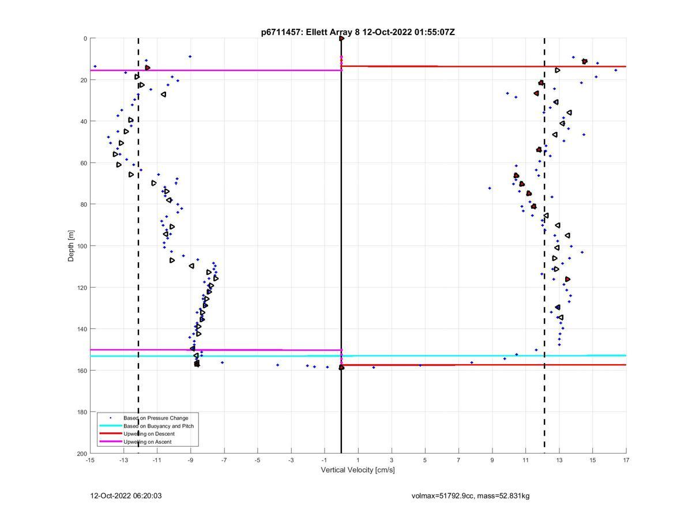Click the depth tick label 40
Screen dimensions: 692x510
point(84,122)
